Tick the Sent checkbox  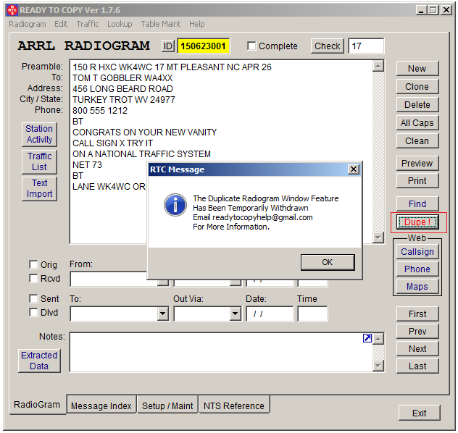click(x=33, y=298)
